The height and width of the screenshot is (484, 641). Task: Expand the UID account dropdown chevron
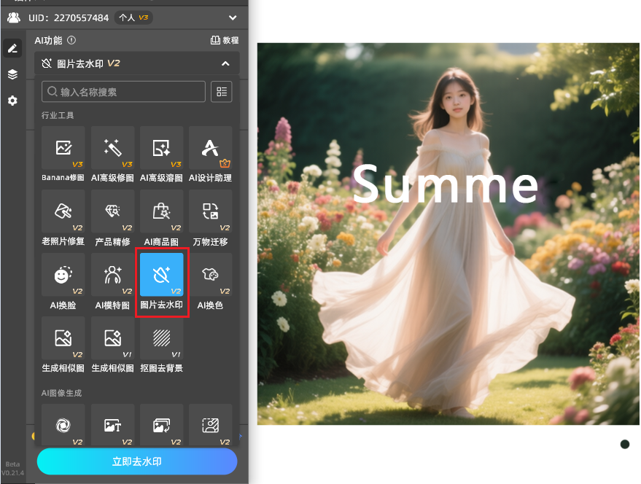233,17
